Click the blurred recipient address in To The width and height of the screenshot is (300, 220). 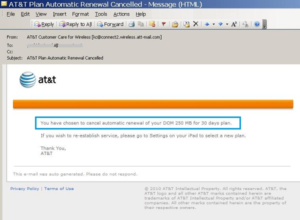(55, 45)
